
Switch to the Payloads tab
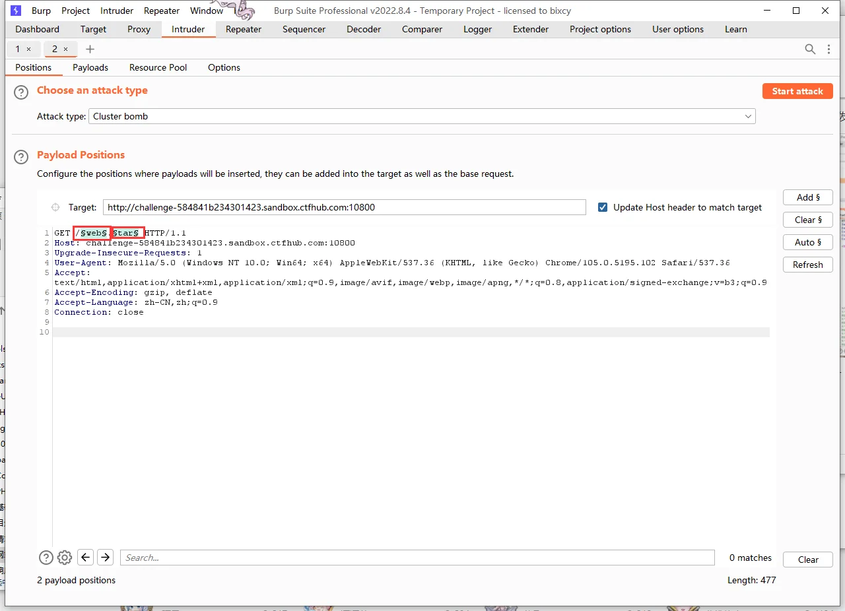coord(90,67)
